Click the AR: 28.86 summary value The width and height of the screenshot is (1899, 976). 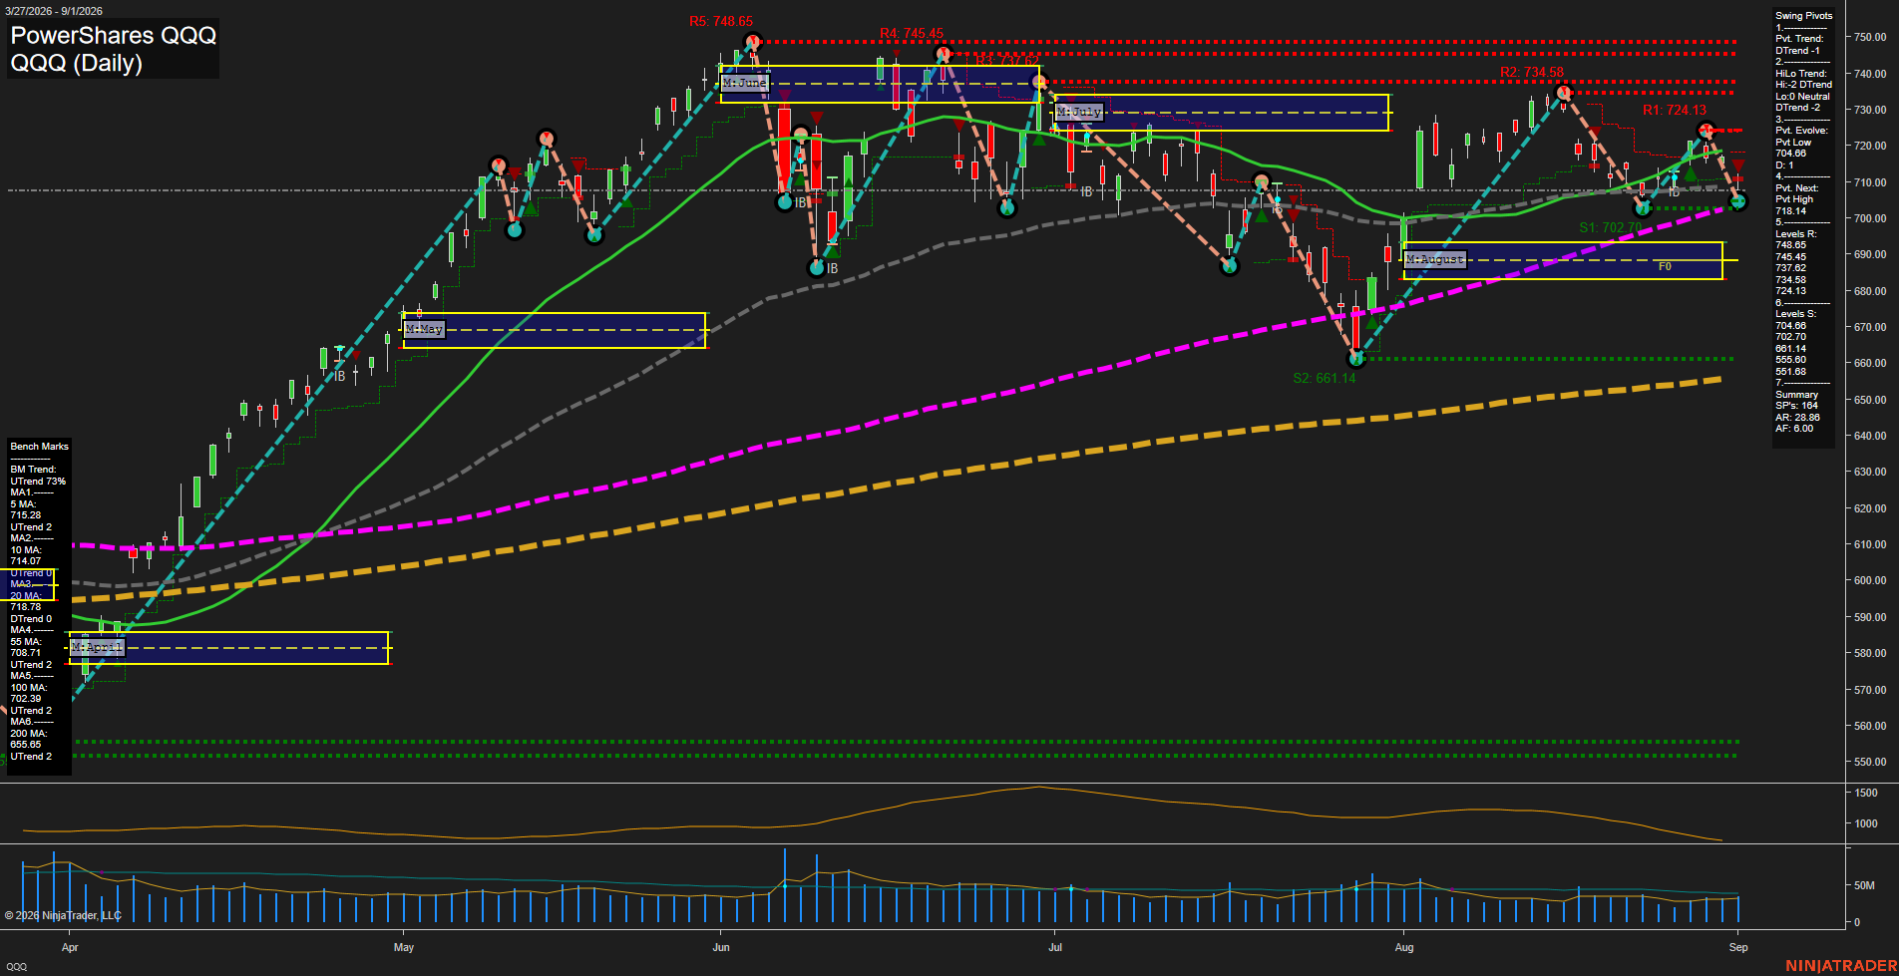coord(1797,418)
